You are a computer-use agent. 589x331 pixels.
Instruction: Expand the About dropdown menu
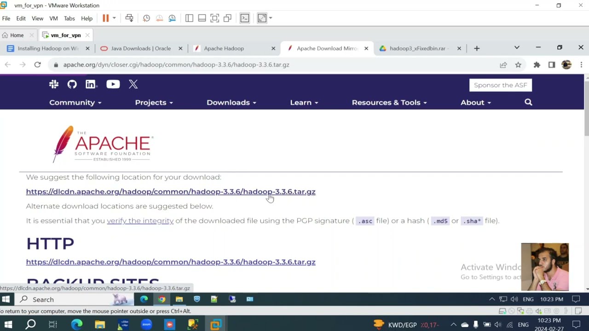pyautogui.click(x=476, y=103)
